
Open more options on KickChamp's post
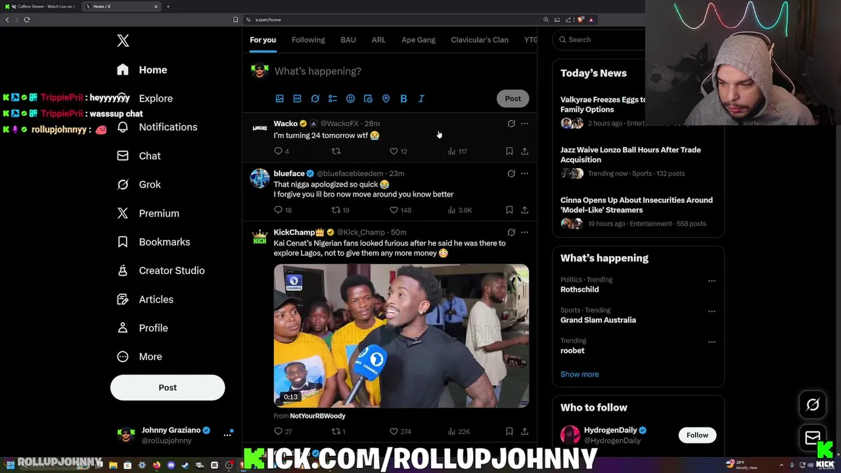click(x=524, y=232)
